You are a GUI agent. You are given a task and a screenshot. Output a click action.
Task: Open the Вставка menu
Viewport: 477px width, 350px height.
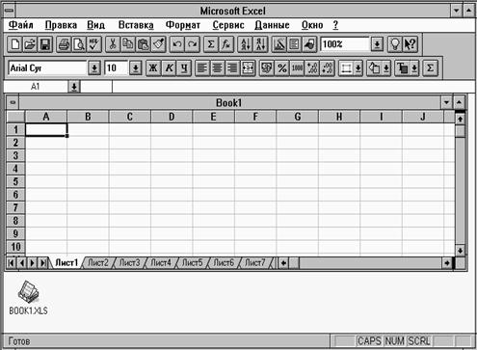136,25
